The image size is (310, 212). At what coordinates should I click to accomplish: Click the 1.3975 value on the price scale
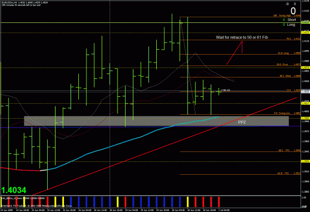306,131
